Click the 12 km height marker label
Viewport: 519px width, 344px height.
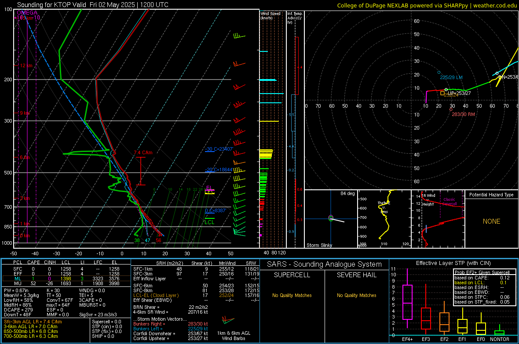click(x=26, y=65)
